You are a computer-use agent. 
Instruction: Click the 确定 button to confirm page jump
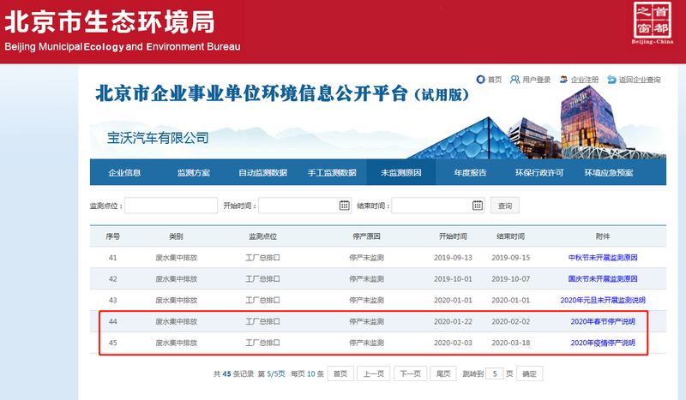[x=530, y=374]
